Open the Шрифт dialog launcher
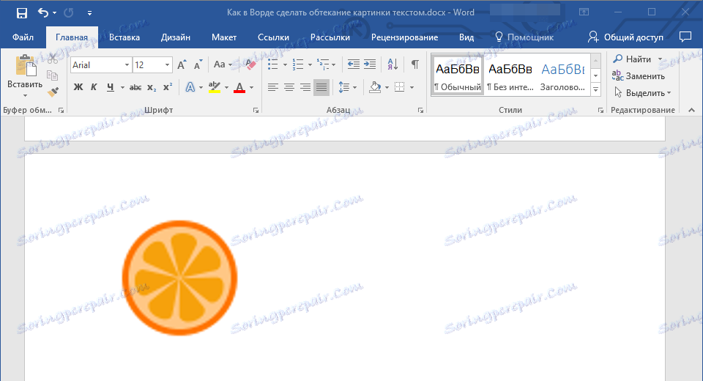Image resolution: width=703 pixels, height=381 pixels. pyautogui.click(x=256, y=111)
